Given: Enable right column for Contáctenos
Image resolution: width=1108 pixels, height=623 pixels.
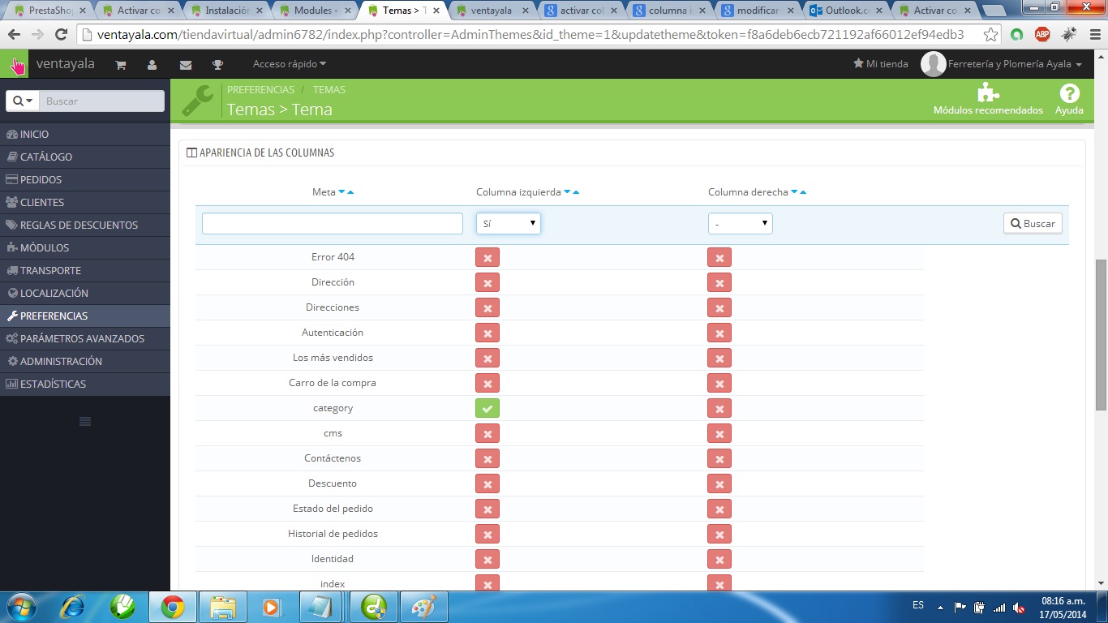Looking at the screenshot, I should click(x=719, y=458).
